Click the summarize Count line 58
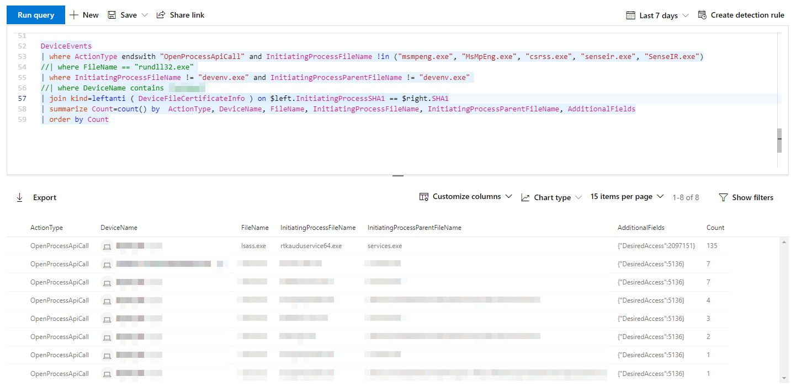The width and height of the screenshot is (796, 387). [338, 109]
